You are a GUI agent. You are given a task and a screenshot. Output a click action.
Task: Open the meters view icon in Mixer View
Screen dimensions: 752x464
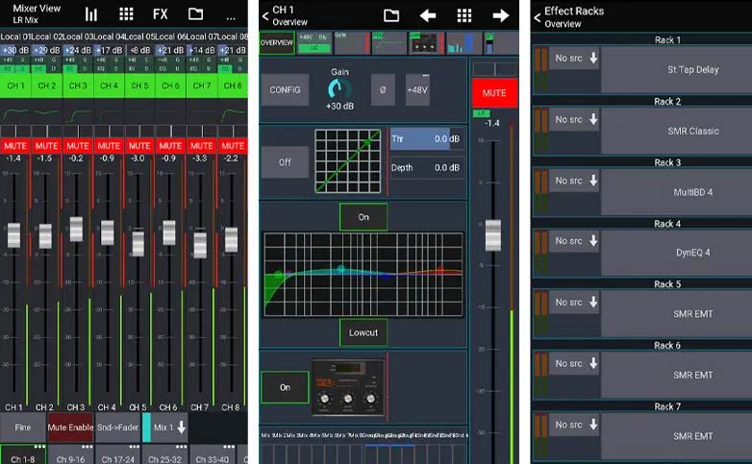click(x=91, y=14)
